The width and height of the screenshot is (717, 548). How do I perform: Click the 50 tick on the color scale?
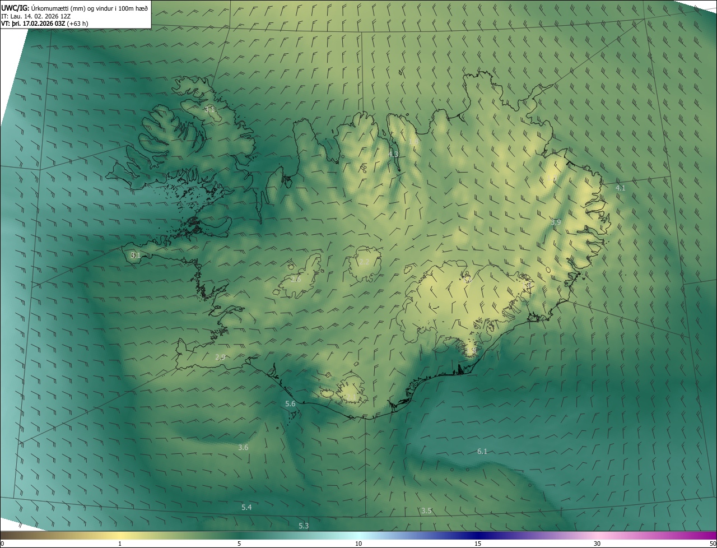[x=713, y=544]
